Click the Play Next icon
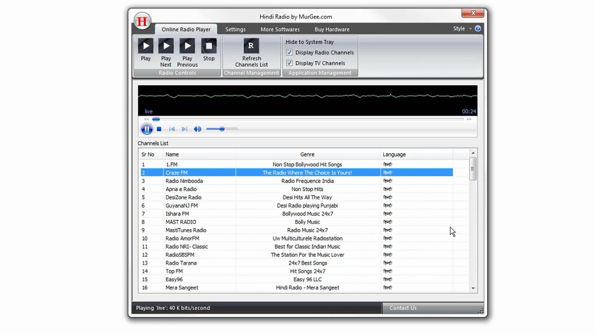 (166, 46)
